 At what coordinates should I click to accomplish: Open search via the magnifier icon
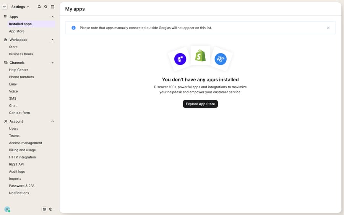[x=46, y=7]
